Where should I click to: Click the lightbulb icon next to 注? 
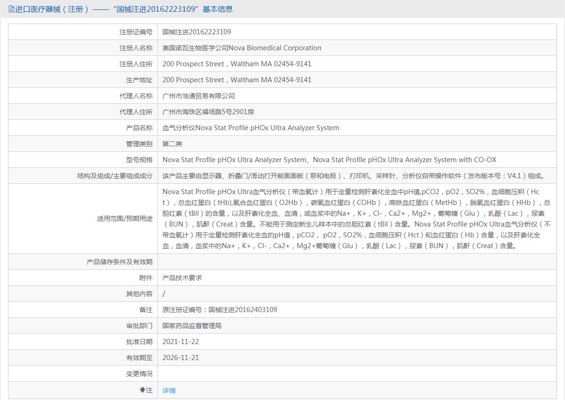[x=142, y=390]
